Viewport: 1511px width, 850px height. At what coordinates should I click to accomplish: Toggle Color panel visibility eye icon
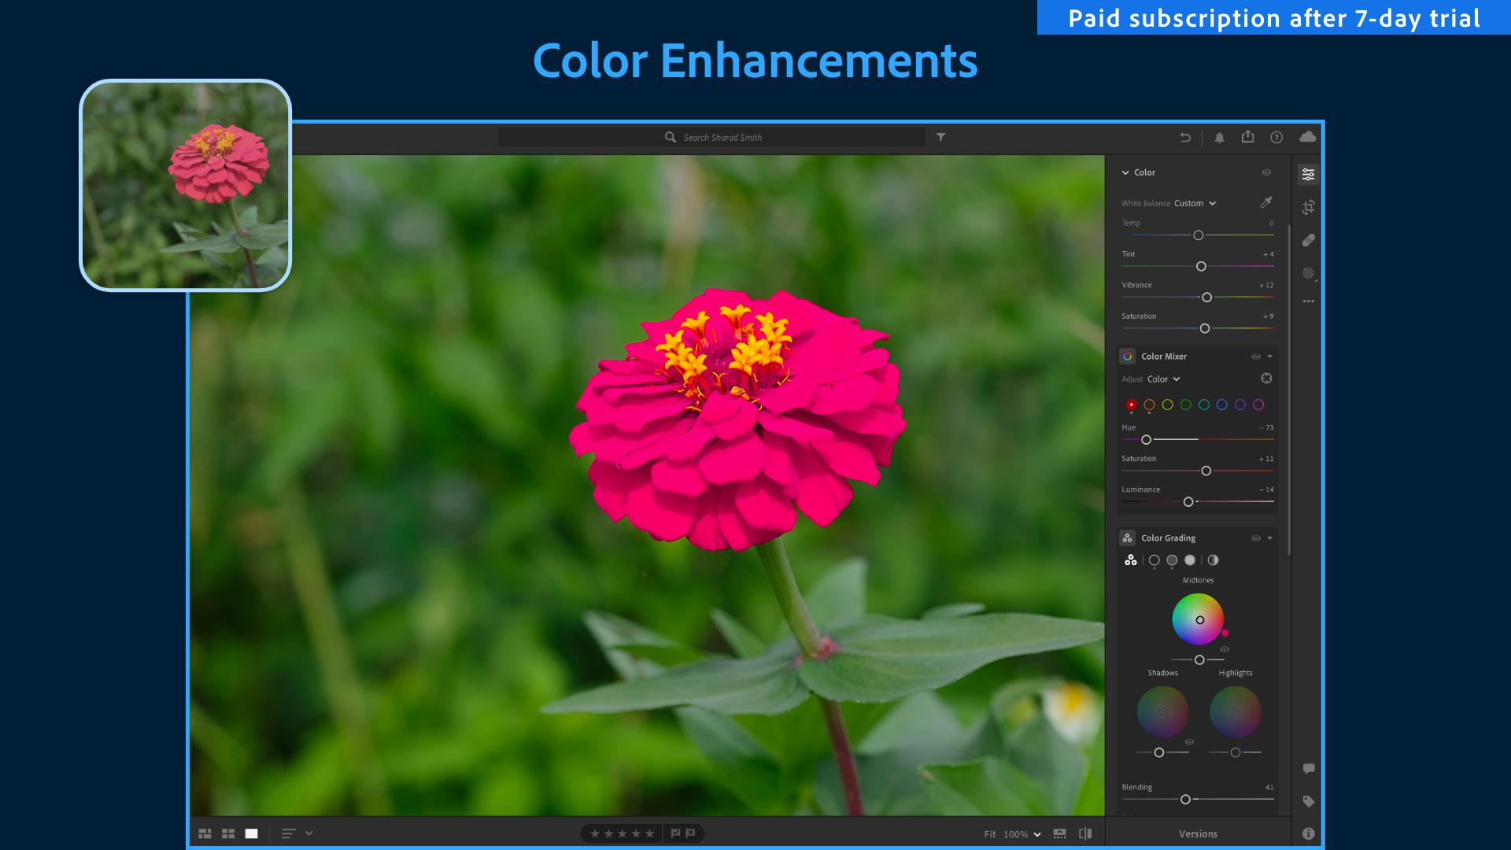[x=1266, y=172]
